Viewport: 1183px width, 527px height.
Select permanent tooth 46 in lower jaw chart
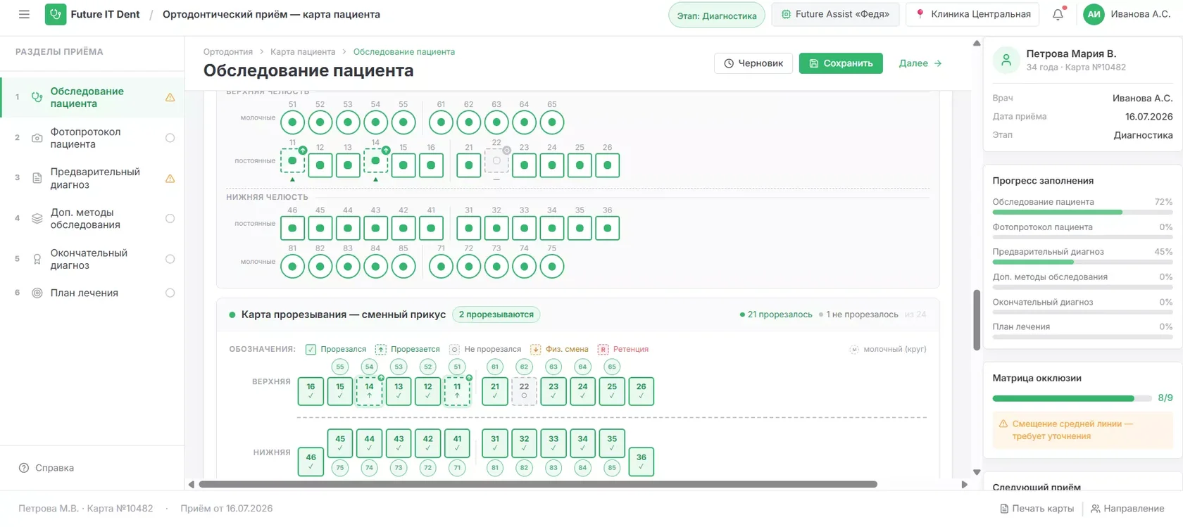point(292,228)
